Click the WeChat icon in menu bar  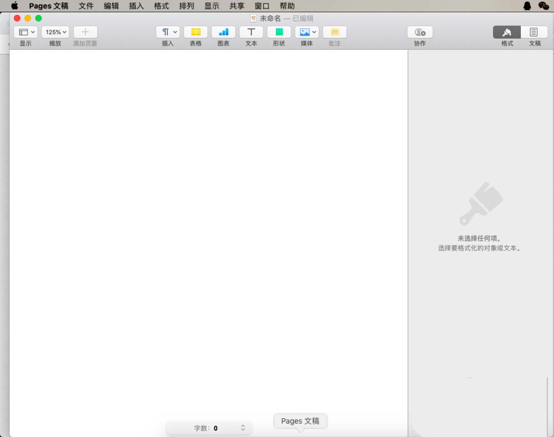[x=543, y=6]
